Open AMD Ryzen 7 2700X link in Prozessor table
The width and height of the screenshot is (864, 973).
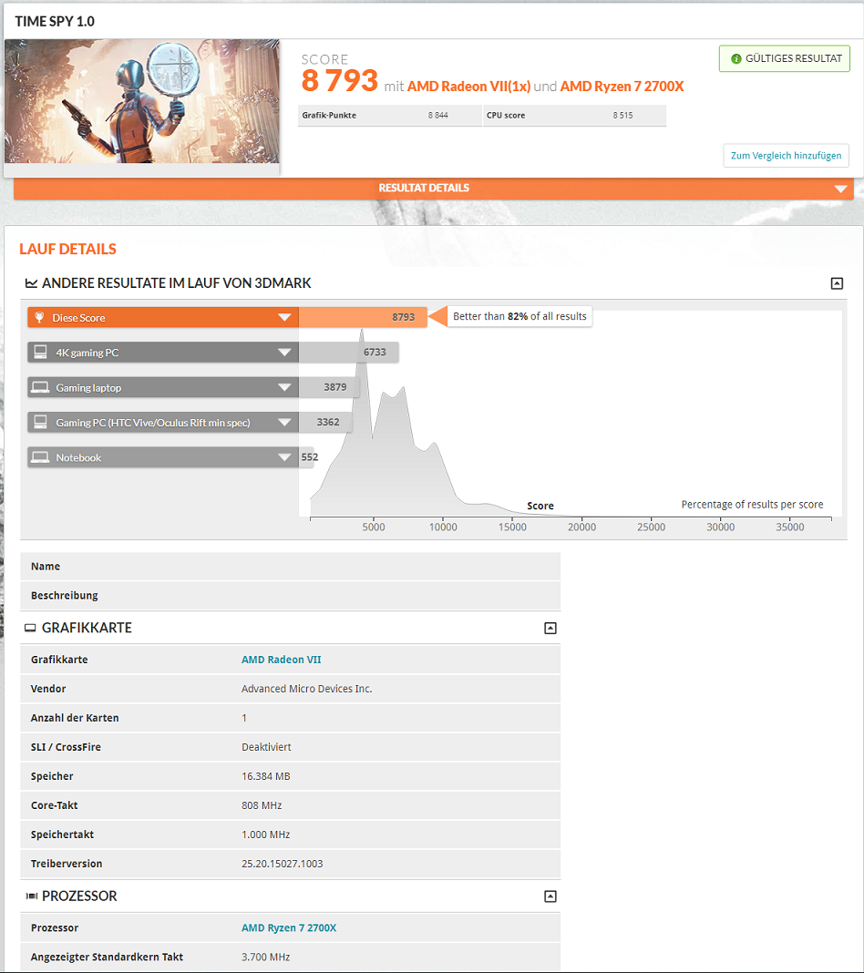(289, 927)
